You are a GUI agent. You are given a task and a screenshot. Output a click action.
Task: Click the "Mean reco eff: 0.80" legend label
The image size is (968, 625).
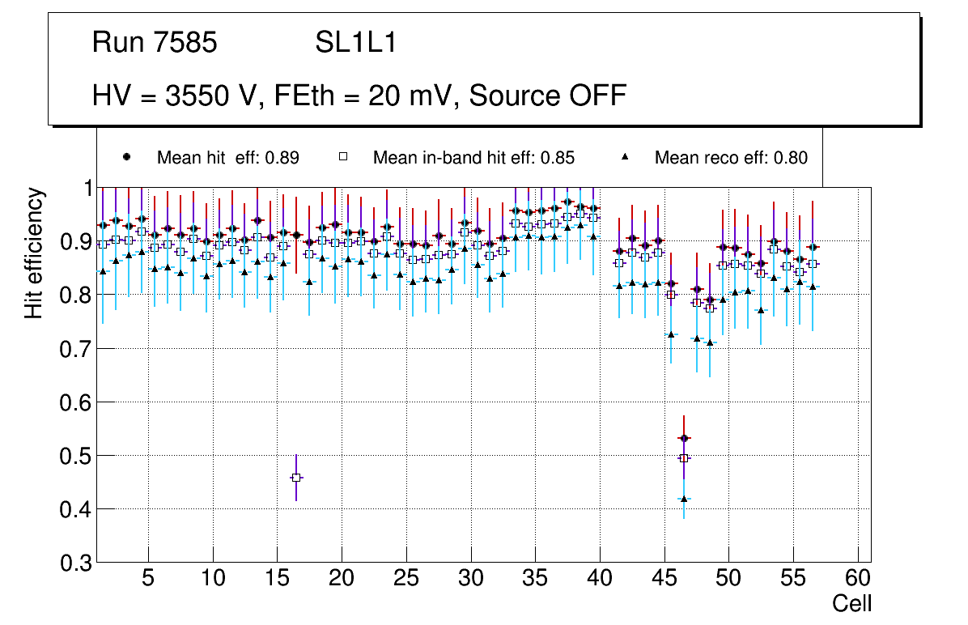coord(731,158)
